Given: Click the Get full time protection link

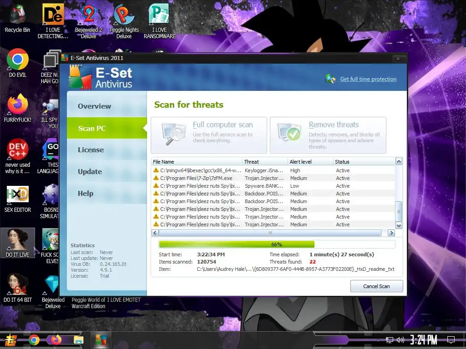Looking at the screenshot, I should coord(368,79).
